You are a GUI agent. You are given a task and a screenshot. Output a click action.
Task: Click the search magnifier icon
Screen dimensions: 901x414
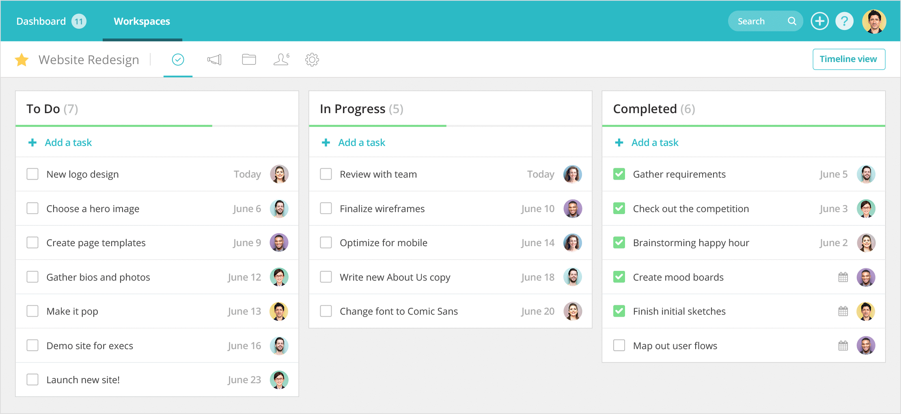(x=792, y=21)
